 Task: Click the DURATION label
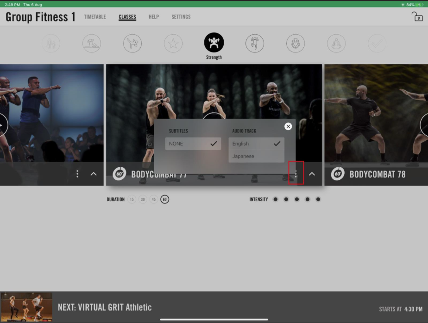click(x=115, y=200)
